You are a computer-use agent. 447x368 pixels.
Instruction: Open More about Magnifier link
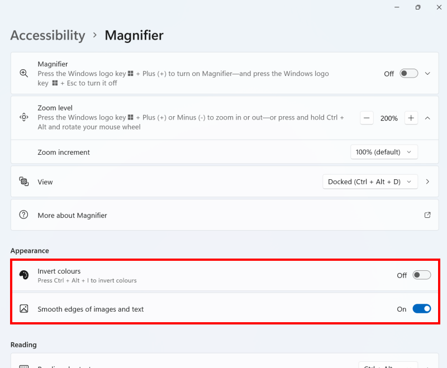[73, 216]
